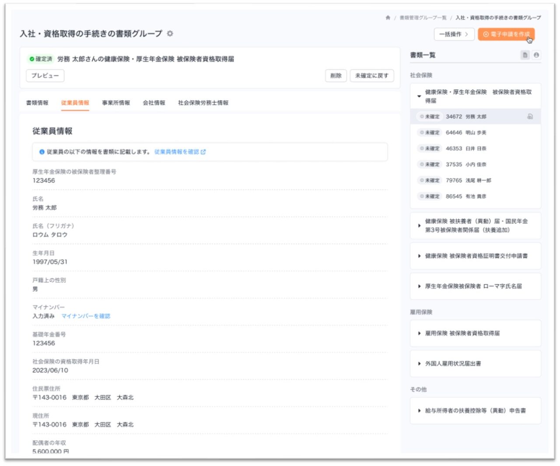This screenshot has height=466, width=560.
Task: Click the home icon in the breadcrumb
Action: click(x=388, y=18)
